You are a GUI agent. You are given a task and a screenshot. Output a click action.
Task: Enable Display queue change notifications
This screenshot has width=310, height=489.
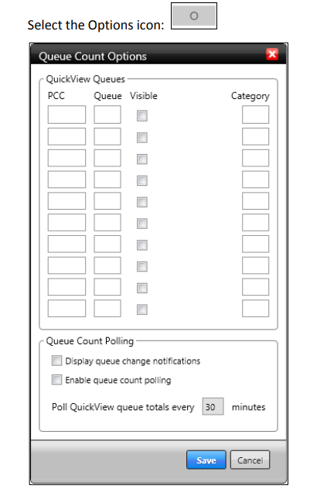coord(56,361)
